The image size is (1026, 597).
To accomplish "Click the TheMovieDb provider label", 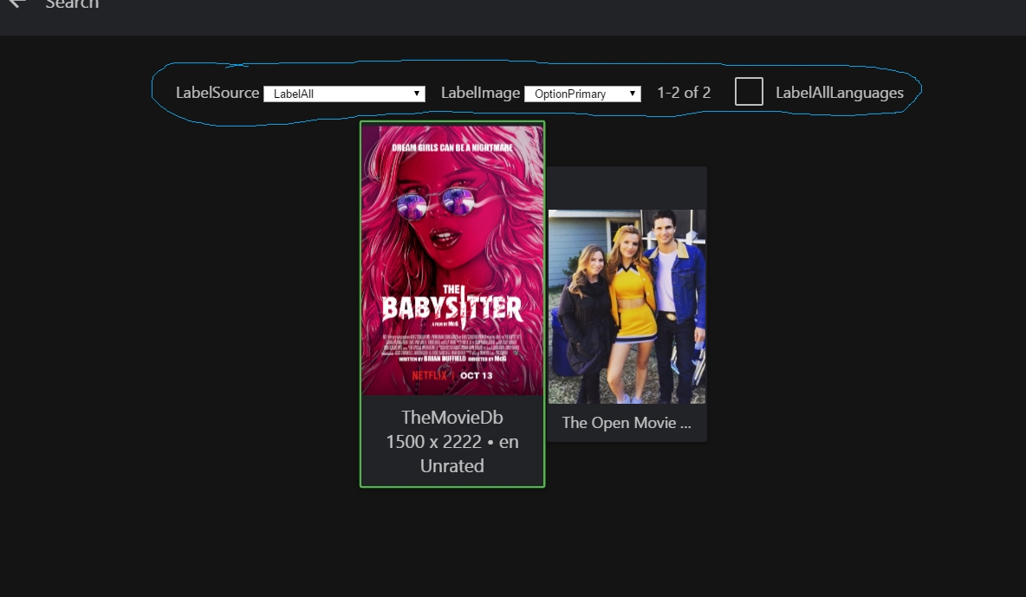I will (452, 418).
